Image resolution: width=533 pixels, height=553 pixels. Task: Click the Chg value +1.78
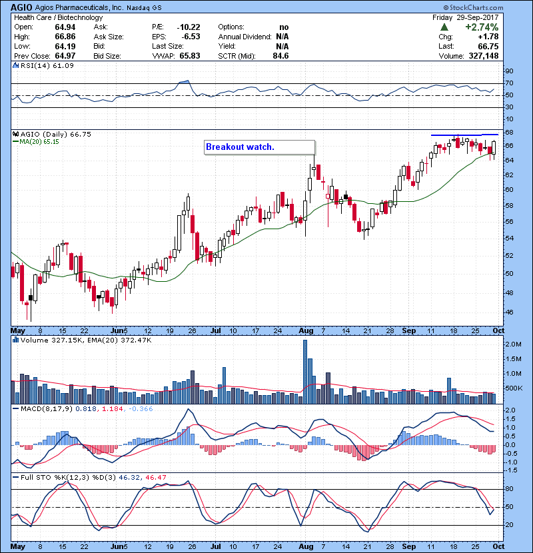(x=488, y=37)
